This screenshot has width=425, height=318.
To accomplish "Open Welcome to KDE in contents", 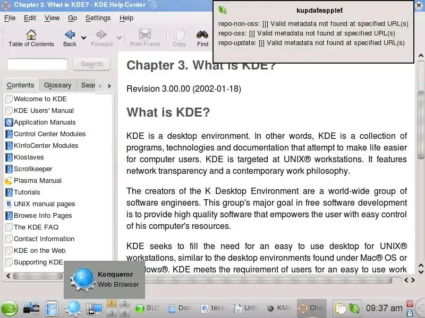I will (40, 99).
